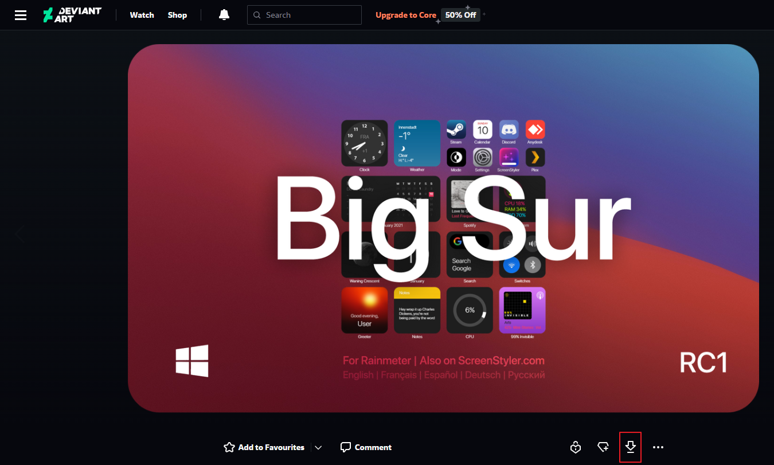Open the Watch section

click(142, 15)
